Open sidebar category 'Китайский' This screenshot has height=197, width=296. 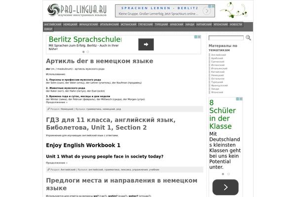tap(218, 72)
